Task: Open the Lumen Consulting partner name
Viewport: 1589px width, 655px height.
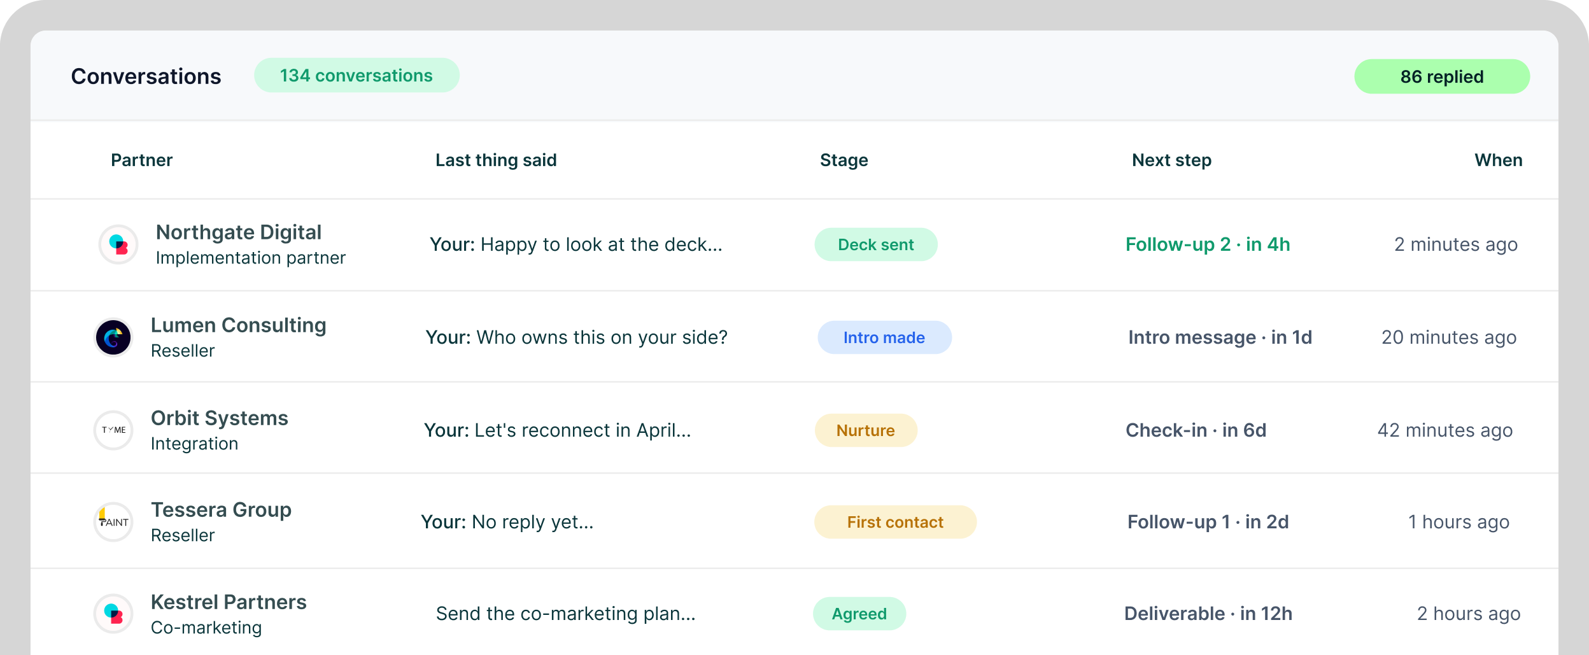Action: pos(239,325)
